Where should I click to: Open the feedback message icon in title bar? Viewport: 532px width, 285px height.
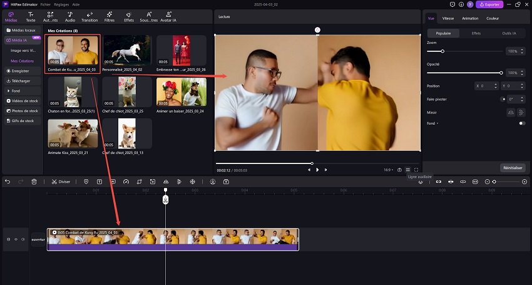point(453,4)
